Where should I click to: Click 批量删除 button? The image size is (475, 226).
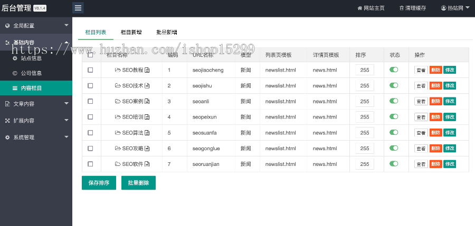tap(138, 183)
